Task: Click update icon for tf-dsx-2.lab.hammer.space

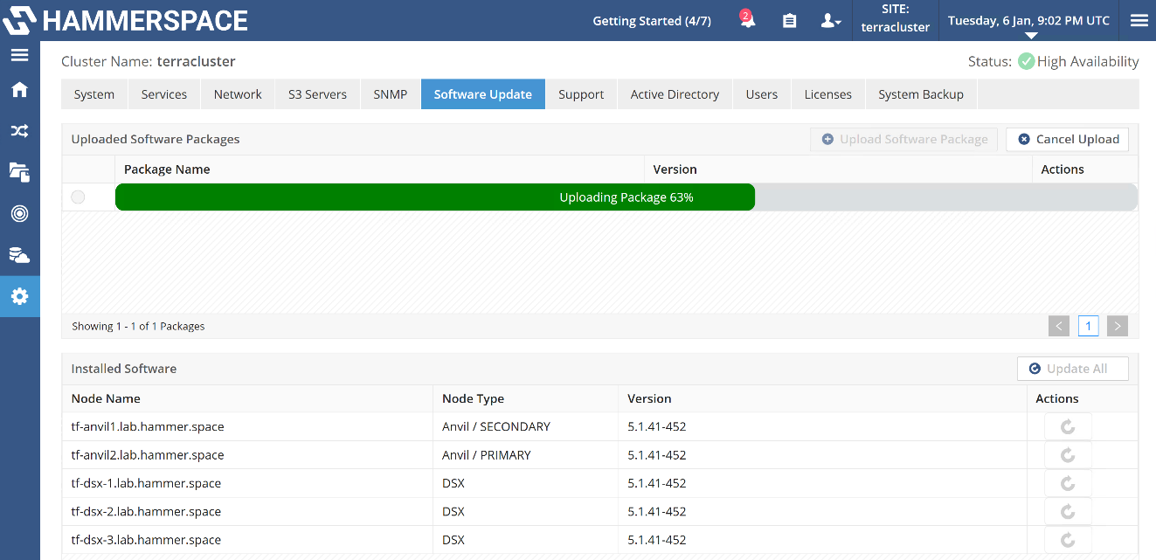Action: point(1067,512)
